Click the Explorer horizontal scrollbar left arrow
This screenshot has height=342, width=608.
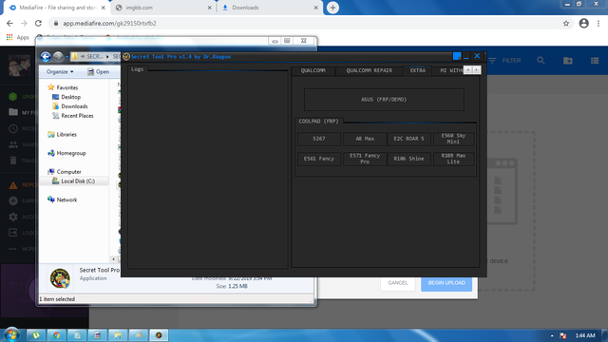113,259
